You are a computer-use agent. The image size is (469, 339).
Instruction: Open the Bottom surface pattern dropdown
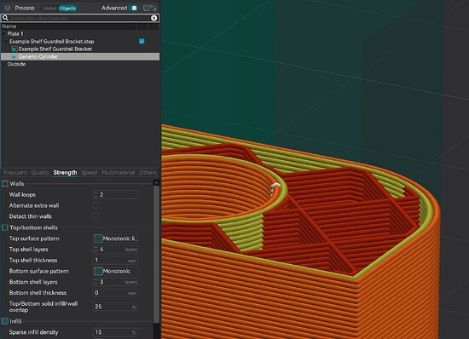click(x=116, y=271)
